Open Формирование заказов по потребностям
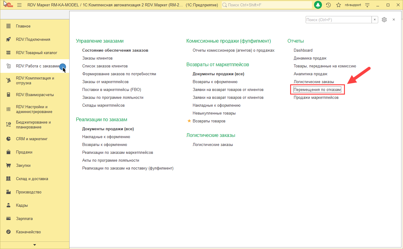The image size is (403, 249). [x=119, y=74]
